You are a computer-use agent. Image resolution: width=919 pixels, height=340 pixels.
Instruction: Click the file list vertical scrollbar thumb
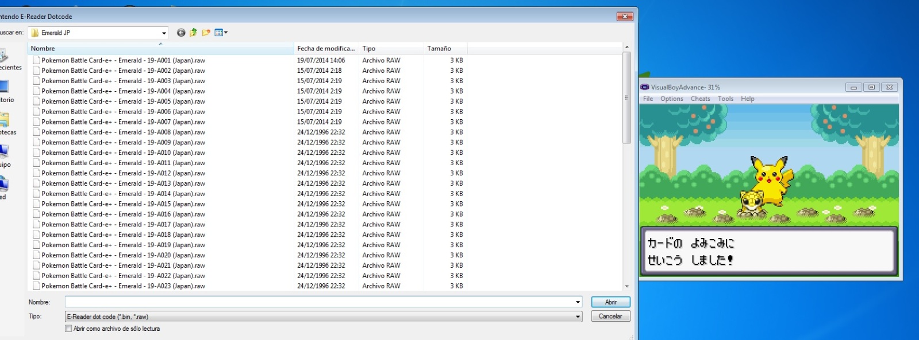pos(626,97)
